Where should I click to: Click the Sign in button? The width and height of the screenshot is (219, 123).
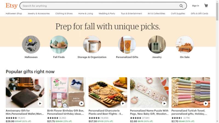195,6
